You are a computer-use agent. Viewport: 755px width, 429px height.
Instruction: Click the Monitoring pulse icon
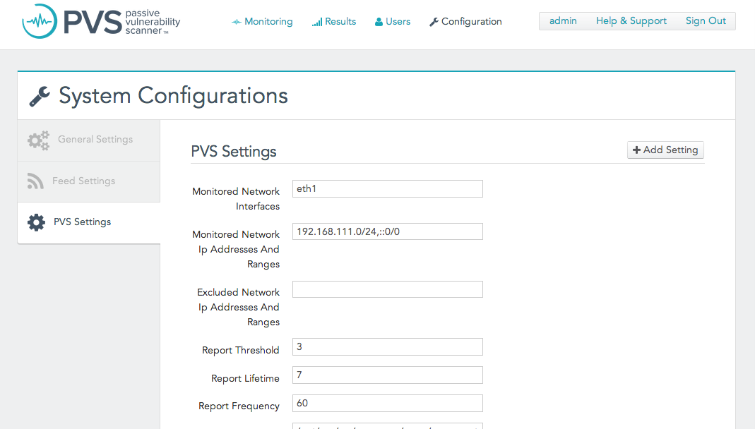[x=237, y=22]
